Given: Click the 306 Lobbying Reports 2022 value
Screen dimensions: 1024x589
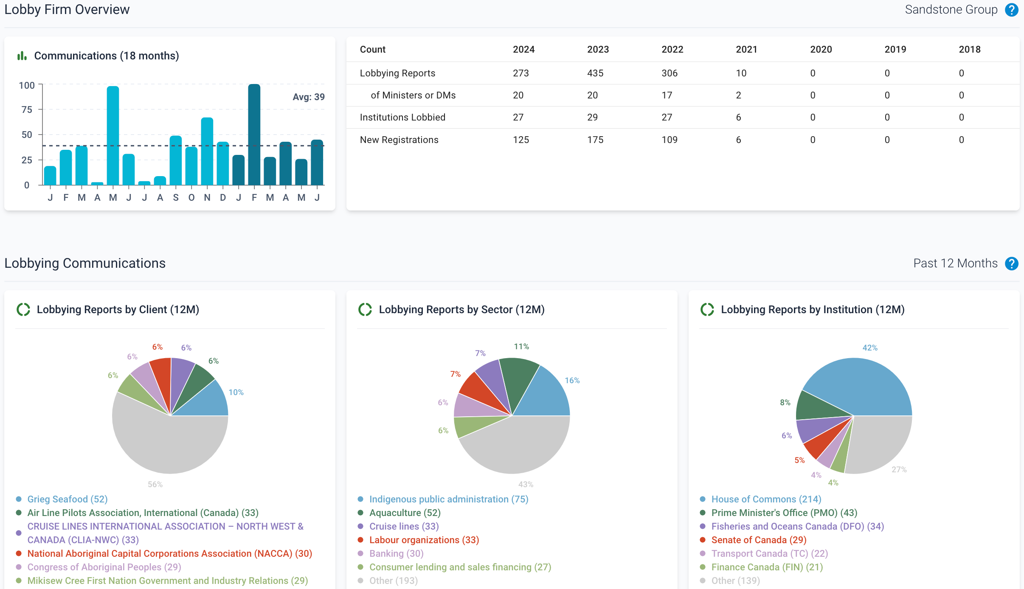Looking at the screenshot, I should [x=670, y=73].
